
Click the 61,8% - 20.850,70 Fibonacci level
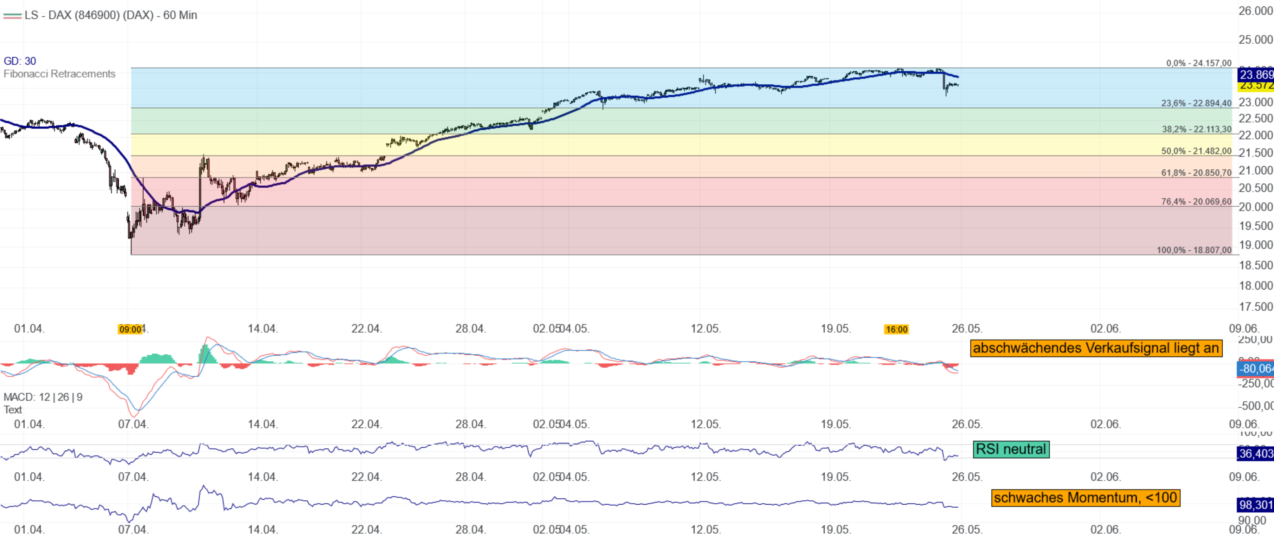coord(1196,173)
